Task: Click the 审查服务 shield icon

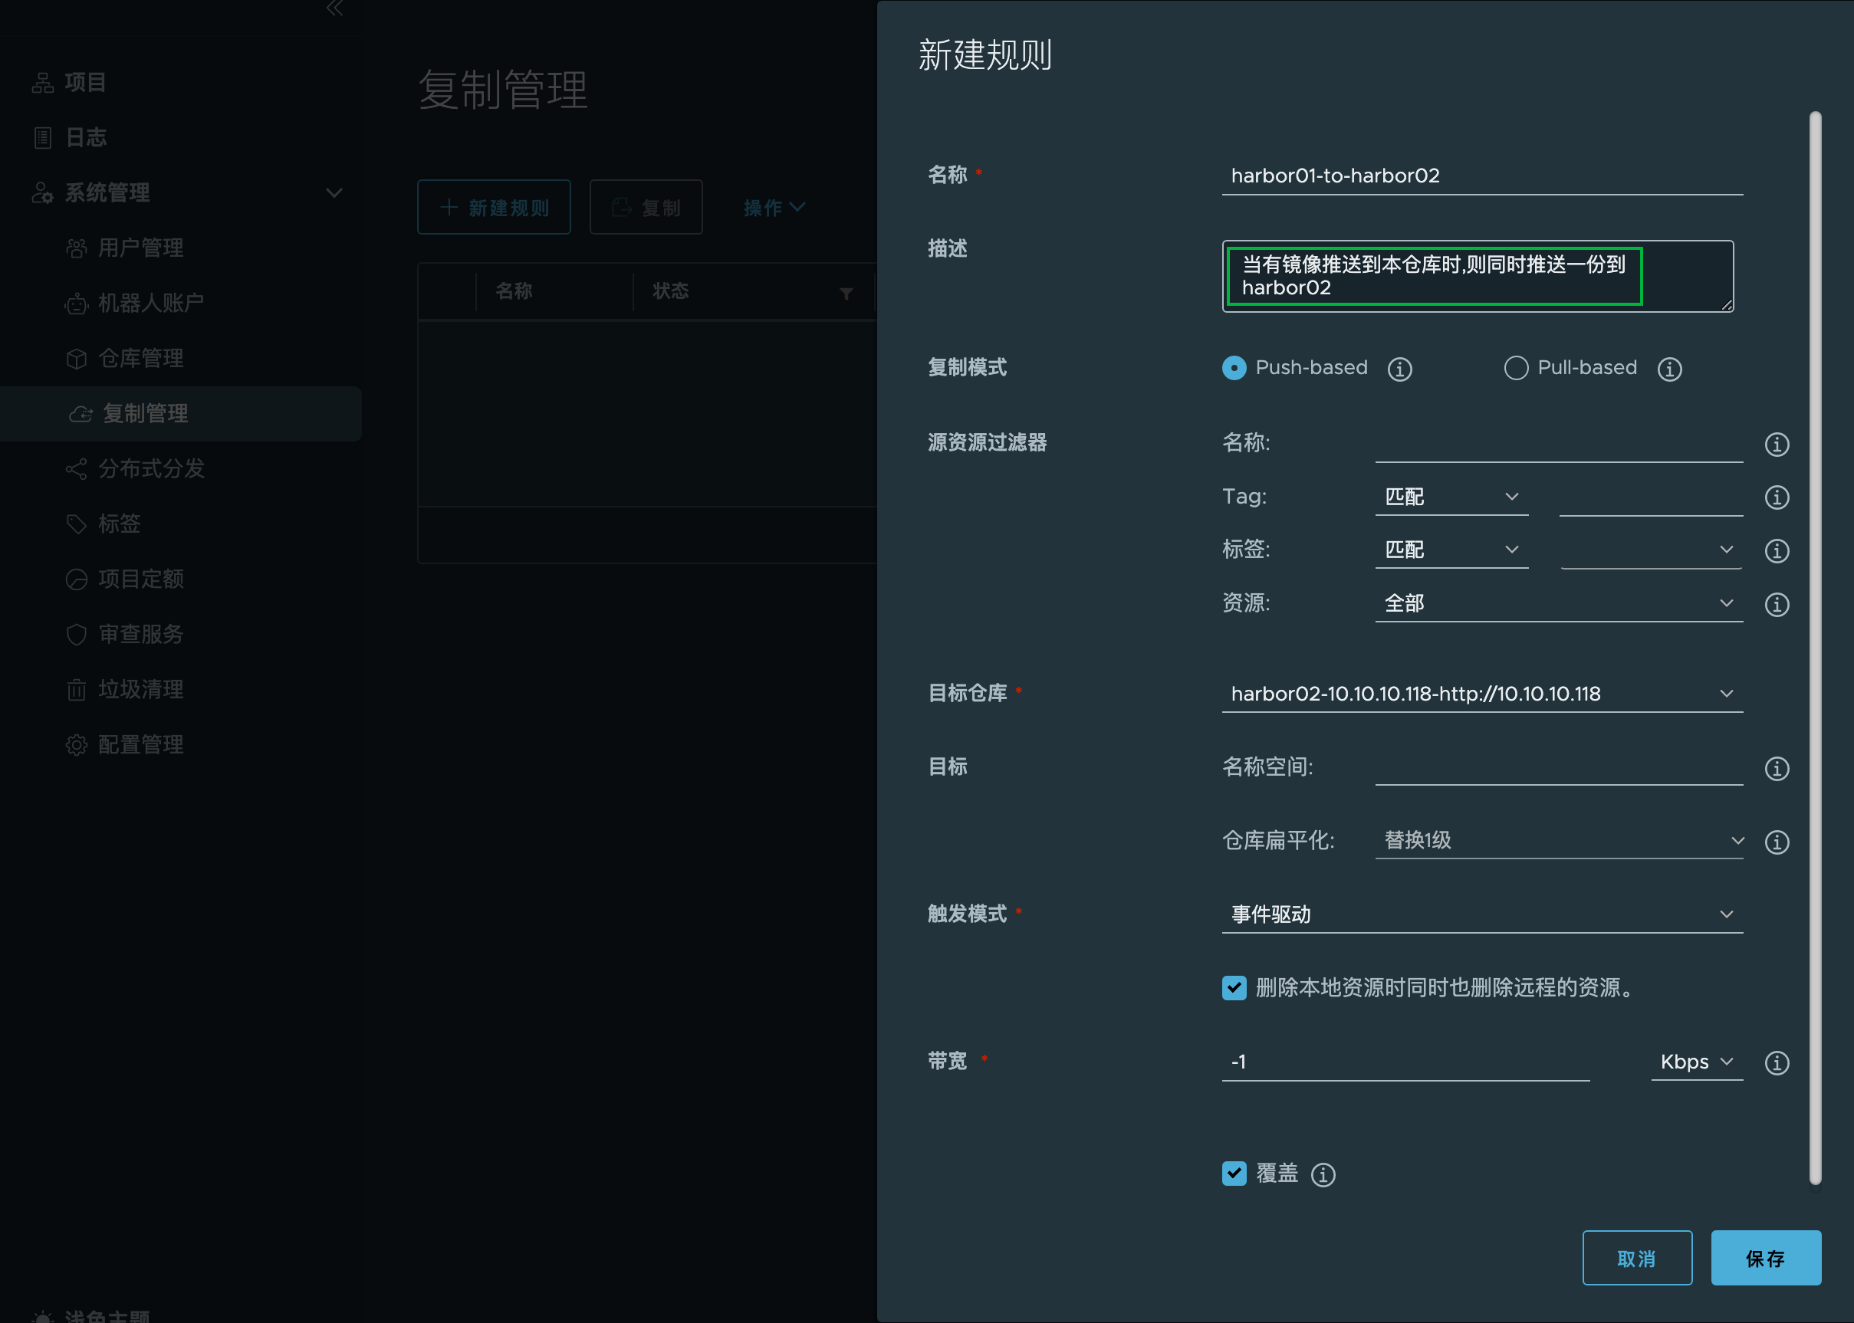Action: point(76,635)
